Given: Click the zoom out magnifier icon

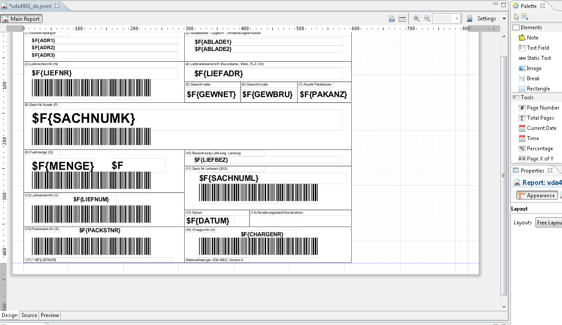Looking at the screenshot, I should click(427, 19).
